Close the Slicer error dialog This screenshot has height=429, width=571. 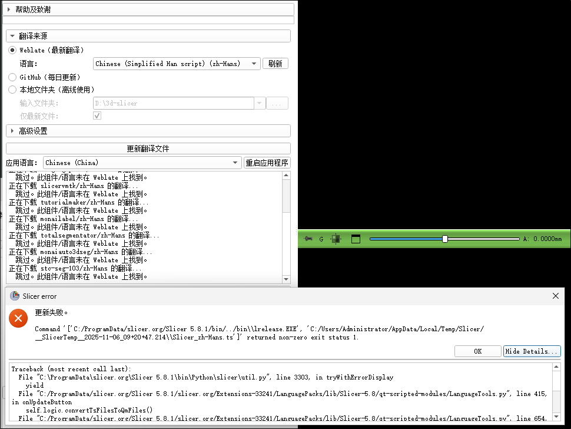[x=555, y=296]
